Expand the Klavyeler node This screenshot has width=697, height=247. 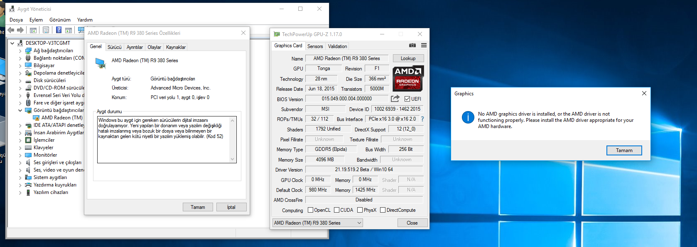20,148
